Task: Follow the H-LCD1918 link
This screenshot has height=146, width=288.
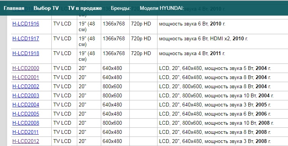Action: 26,54
